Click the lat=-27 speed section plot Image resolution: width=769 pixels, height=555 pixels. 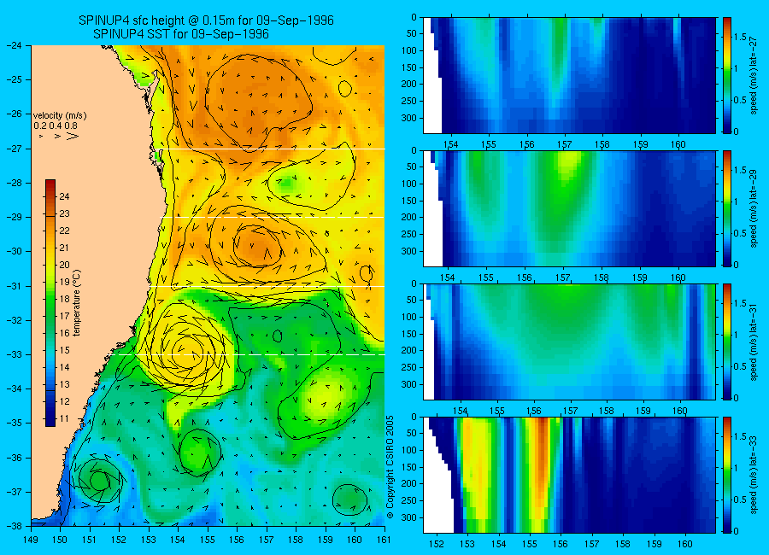pos(569,75)
